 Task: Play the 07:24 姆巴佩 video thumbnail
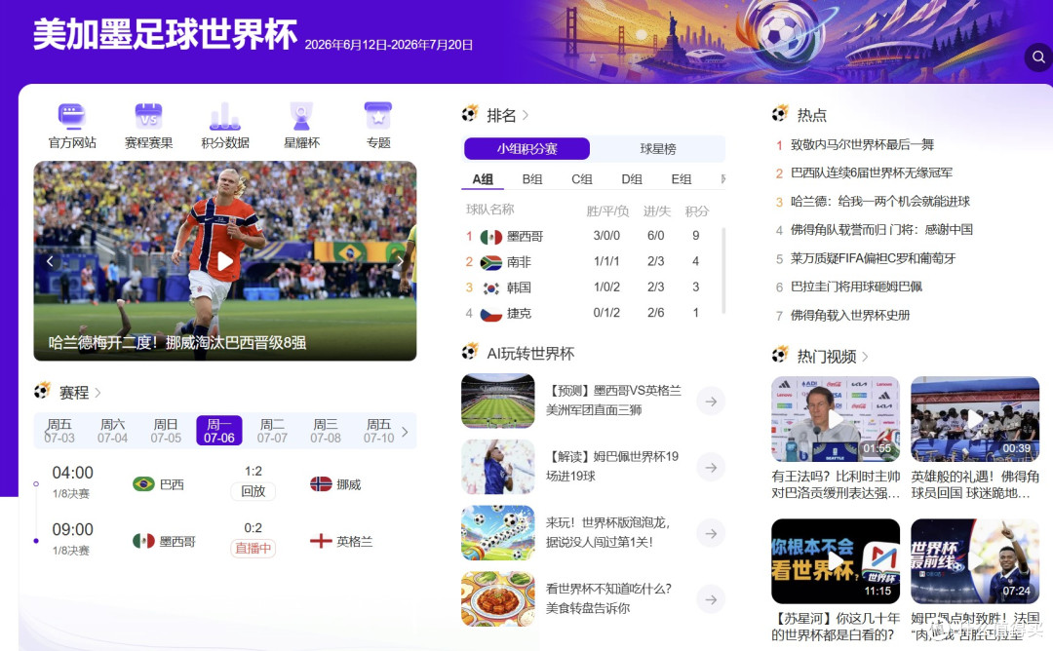click(x=975, y=561)
